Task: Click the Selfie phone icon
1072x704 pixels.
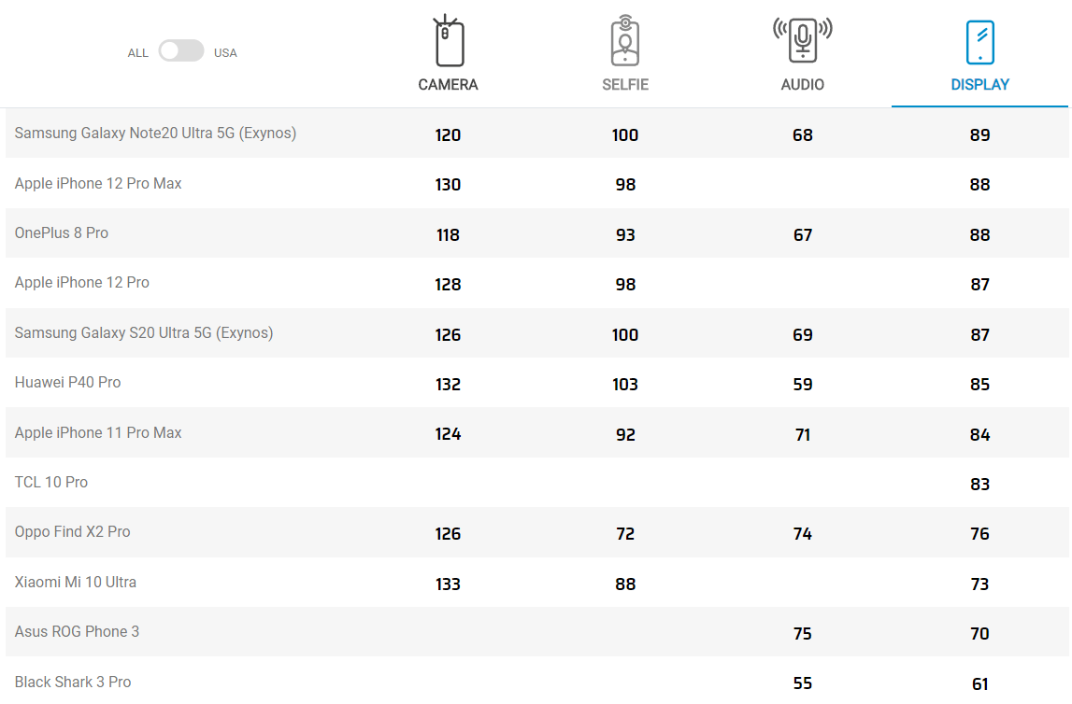Action: (625, 40)
